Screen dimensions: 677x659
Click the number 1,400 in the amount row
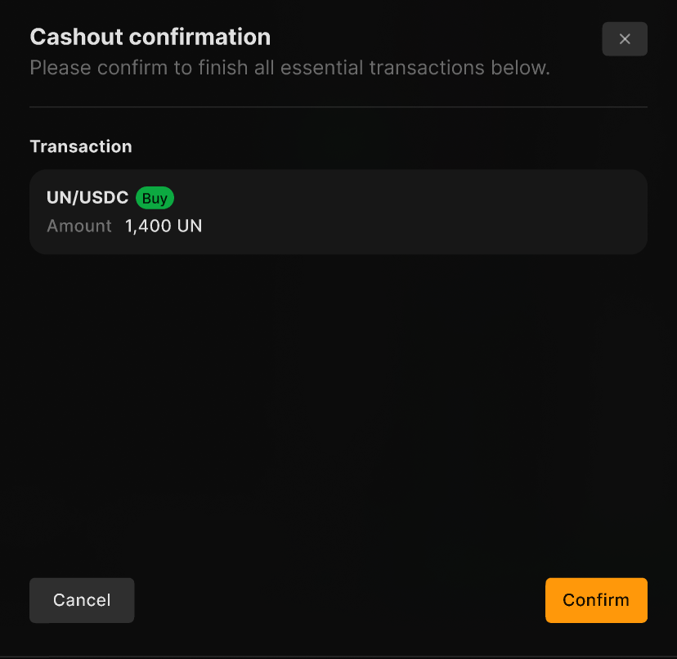[x=148, y=226]
